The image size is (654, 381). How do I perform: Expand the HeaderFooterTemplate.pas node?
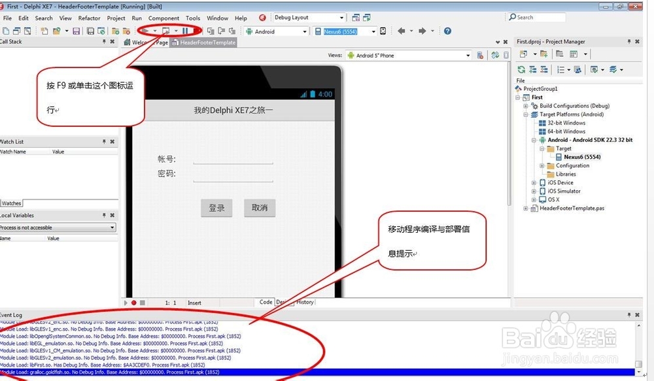click(526, 208)
